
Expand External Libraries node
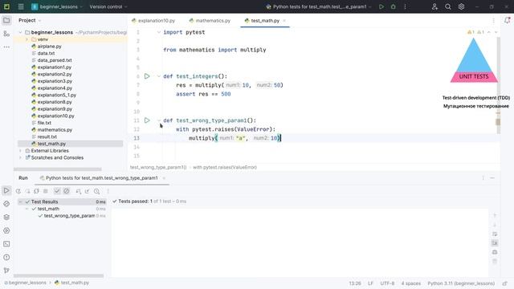click(21, 151)
